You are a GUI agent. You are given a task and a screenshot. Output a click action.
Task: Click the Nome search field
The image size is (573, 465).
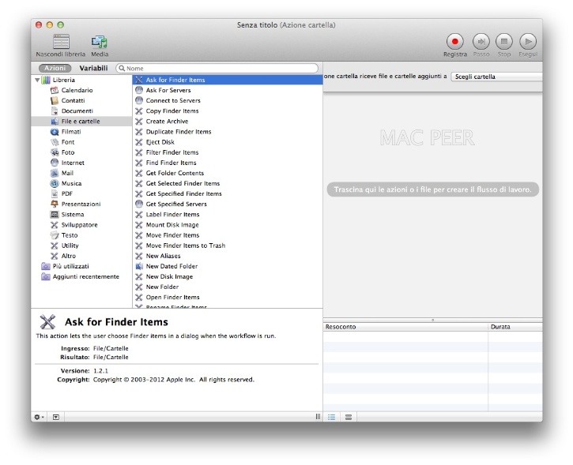(217, 68)
